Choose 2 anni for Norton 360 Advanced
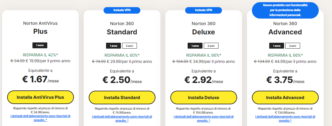The height and width of the screenshot is (126, 332). tap(293, 46)
